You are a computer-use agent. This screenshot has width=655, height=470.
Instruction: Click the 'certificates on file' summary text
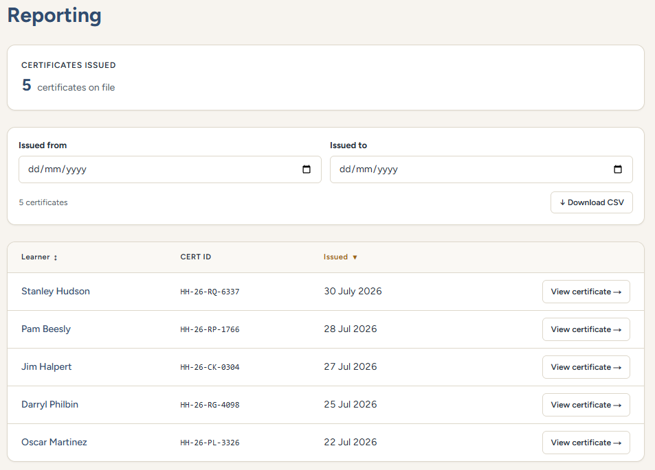coord(76,87)
